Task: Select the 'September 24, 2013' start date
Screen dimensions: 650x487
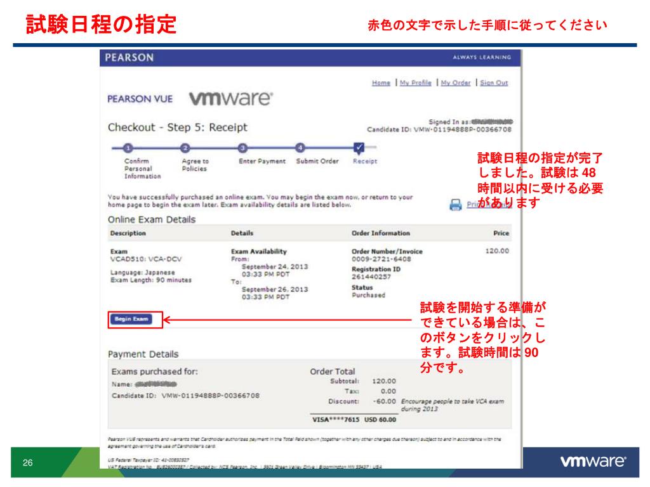Action: [275, 267]
